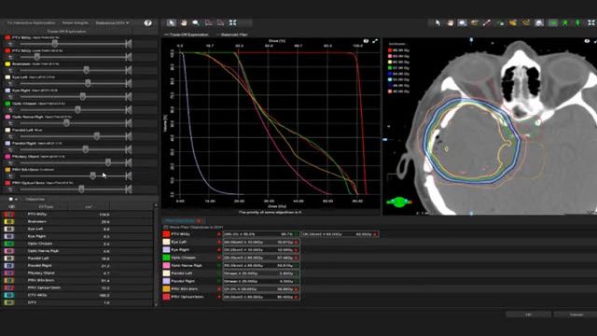Select the zoom tool in the image view toolbar

463,22
